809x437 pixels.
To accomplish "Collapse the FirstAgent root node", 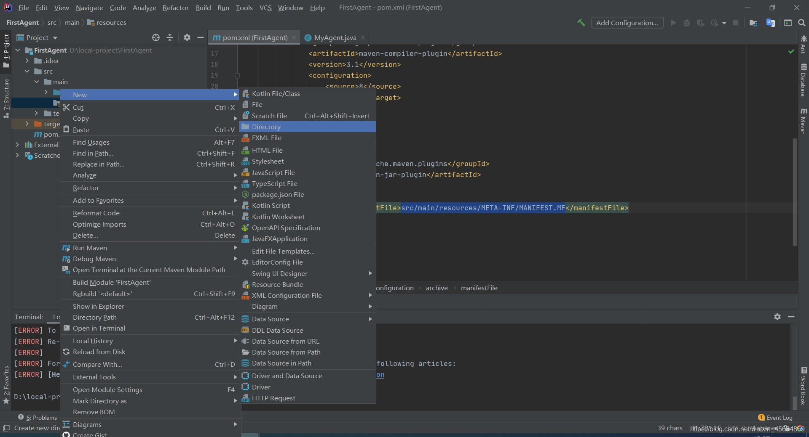I will 18,50.
